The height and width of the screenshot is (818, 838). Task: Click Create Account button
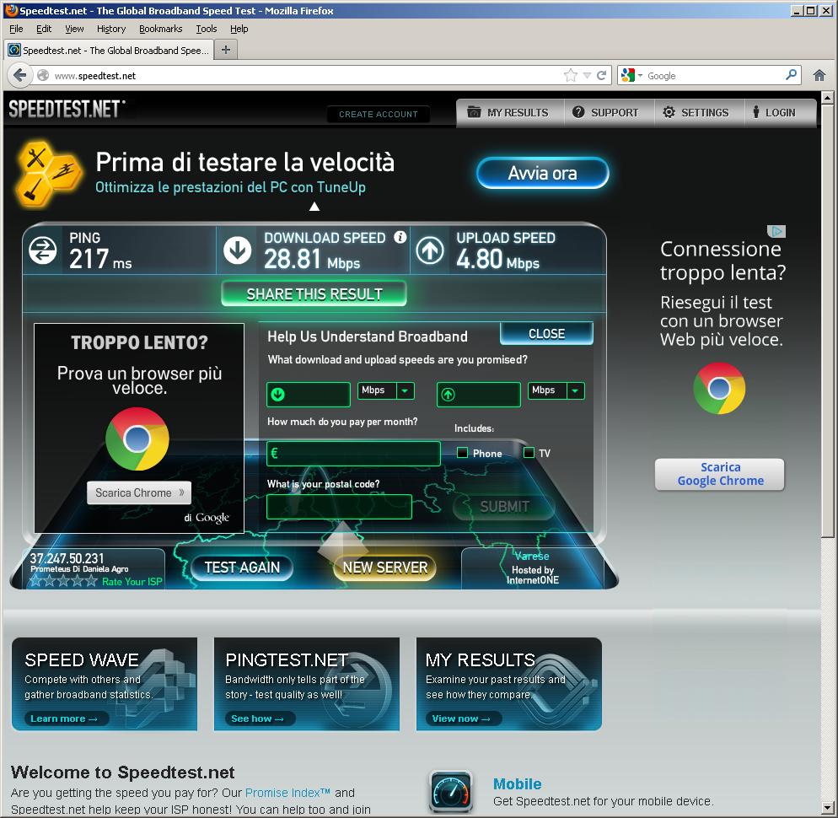pyautogui.click(x=379, y=114)
